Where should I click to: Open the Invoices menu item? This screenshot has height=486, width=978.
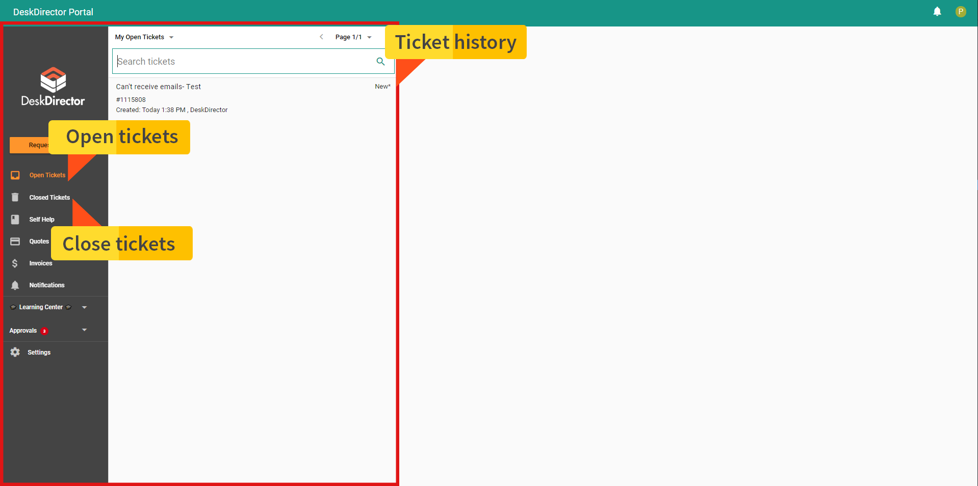(x=41, y=263)
